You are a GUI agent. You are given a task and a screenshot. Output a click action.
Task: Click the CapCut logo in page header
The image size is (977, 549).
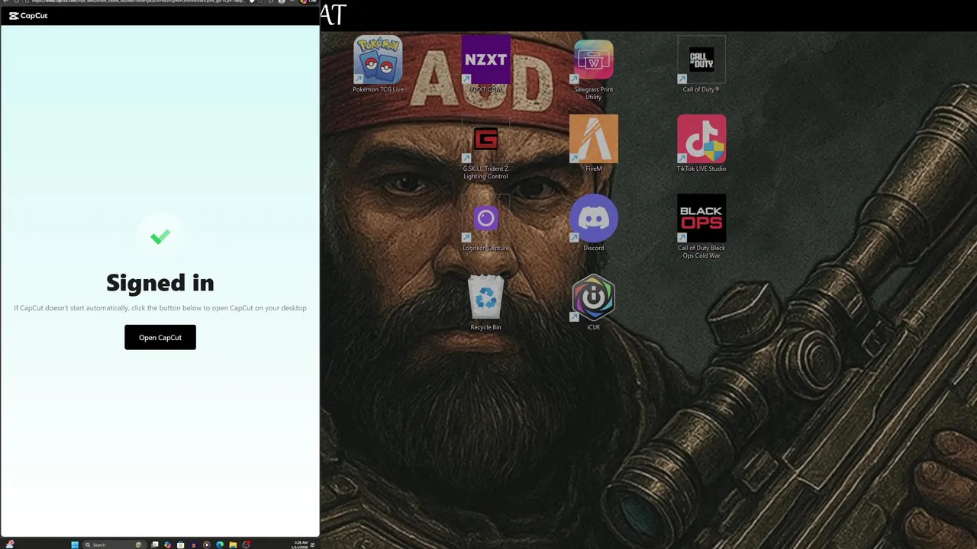click(x=28, y=15)
